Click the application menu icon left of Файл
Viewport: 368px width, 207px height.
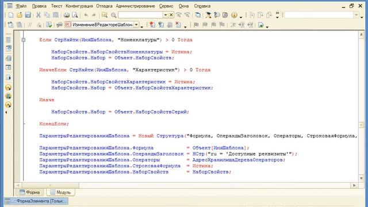(x=10, y=6)
